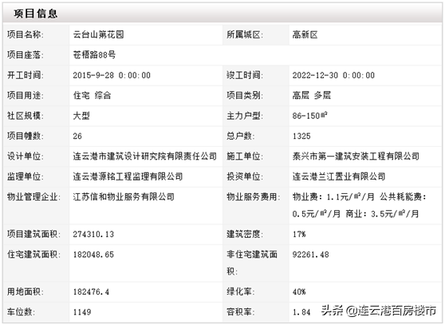Select 江苏信和物业服务有限公司 text
Screen dimensions: 445x325
[x=124, y=197]
